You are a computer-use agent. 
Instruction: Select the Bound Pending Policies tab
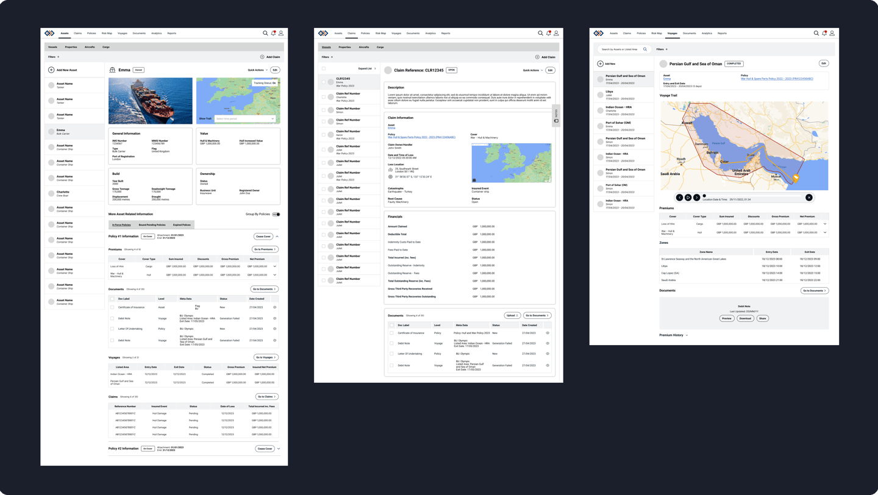(152, 225)
